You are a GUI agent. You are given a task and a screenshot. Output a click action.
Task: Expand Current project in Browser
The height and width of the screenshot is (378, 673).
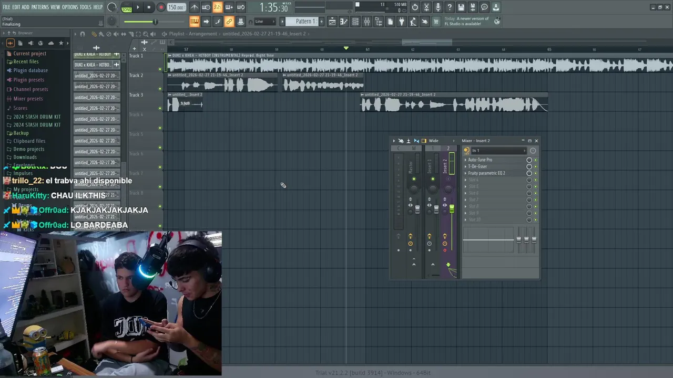pos(29,54)
